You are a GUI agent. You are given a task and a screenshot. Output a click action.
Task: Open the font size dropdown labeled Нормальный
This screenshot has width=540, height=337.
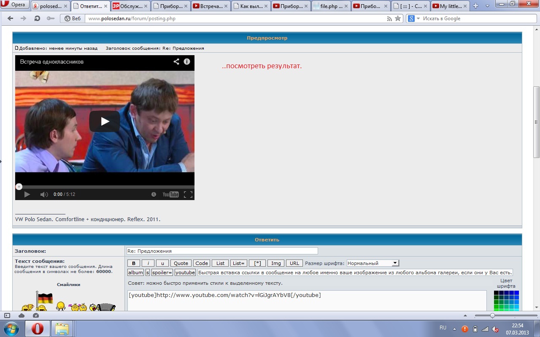point(373,263)
